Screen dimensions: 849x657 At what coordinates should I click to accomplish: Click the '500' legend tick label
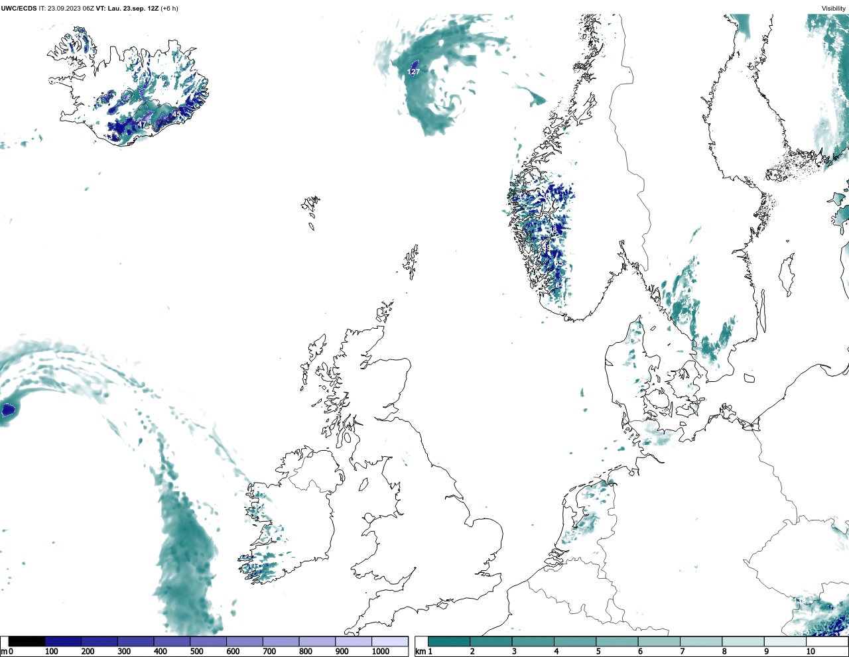(x=196, y=652)
